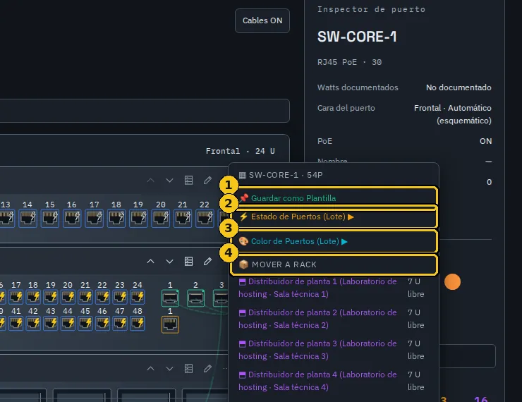The height and width of the screenshot is (402, 522).
Task: Click the pencil edit icon above ports 17–24
Action: [207, 262]
